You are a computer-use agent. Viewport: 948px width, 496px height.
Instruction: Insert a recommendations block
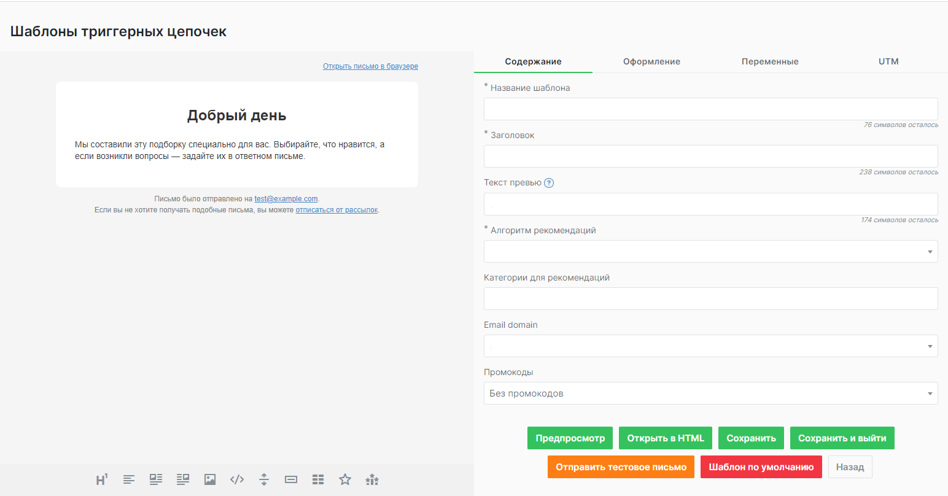tap(371, 479)
